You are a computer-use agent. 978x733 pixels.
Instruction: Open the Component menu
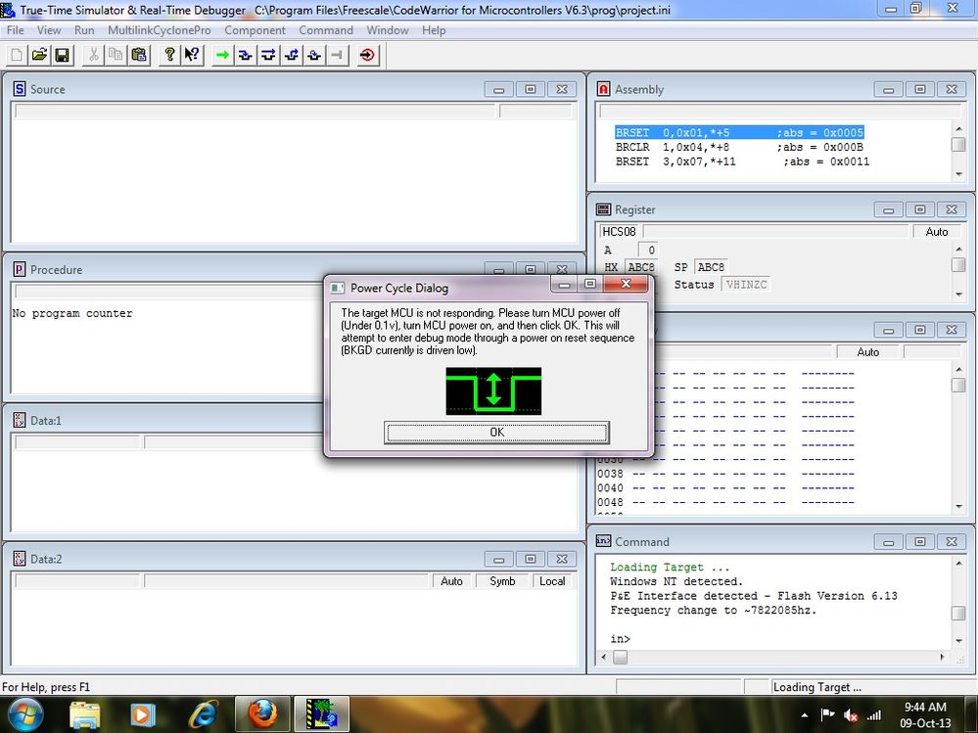pos(255,30)
